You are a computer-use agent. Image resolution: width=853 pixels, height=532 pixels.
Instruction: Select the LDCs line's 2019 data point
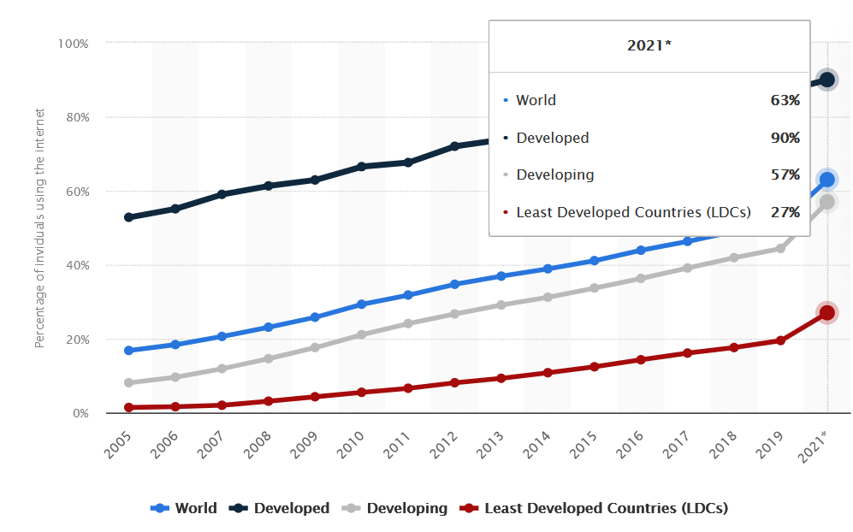click(780, 340)
